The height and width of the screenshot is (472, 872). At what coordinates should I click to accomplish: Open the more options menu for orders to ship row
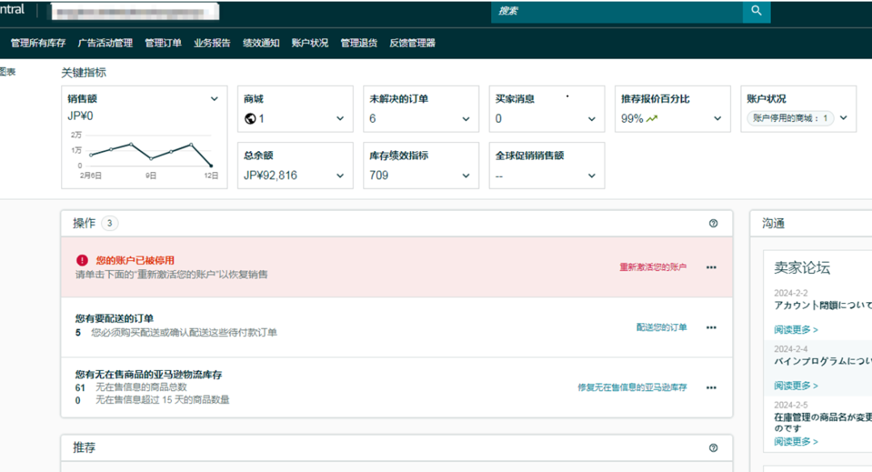[x=711, y=327]
